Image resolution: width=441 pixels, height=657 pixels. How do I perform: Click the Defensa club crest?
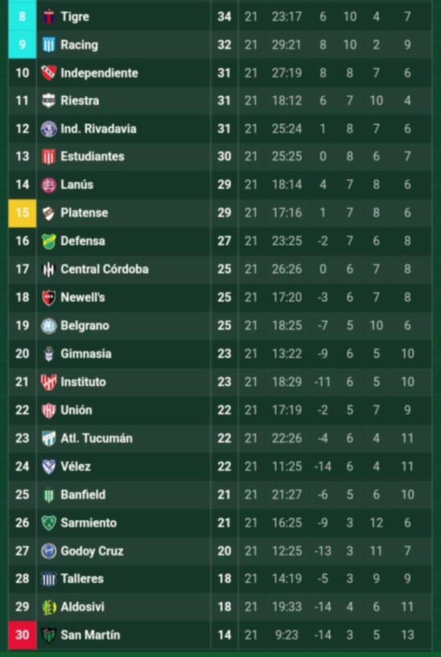point(49,241)
